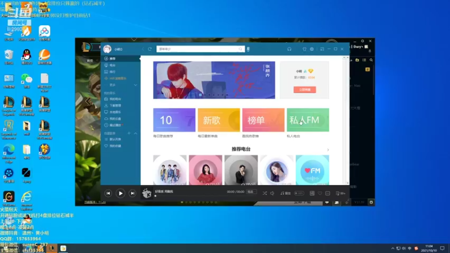450x253 pixels.
Task: Click the red button on user card
Action: 305,89
